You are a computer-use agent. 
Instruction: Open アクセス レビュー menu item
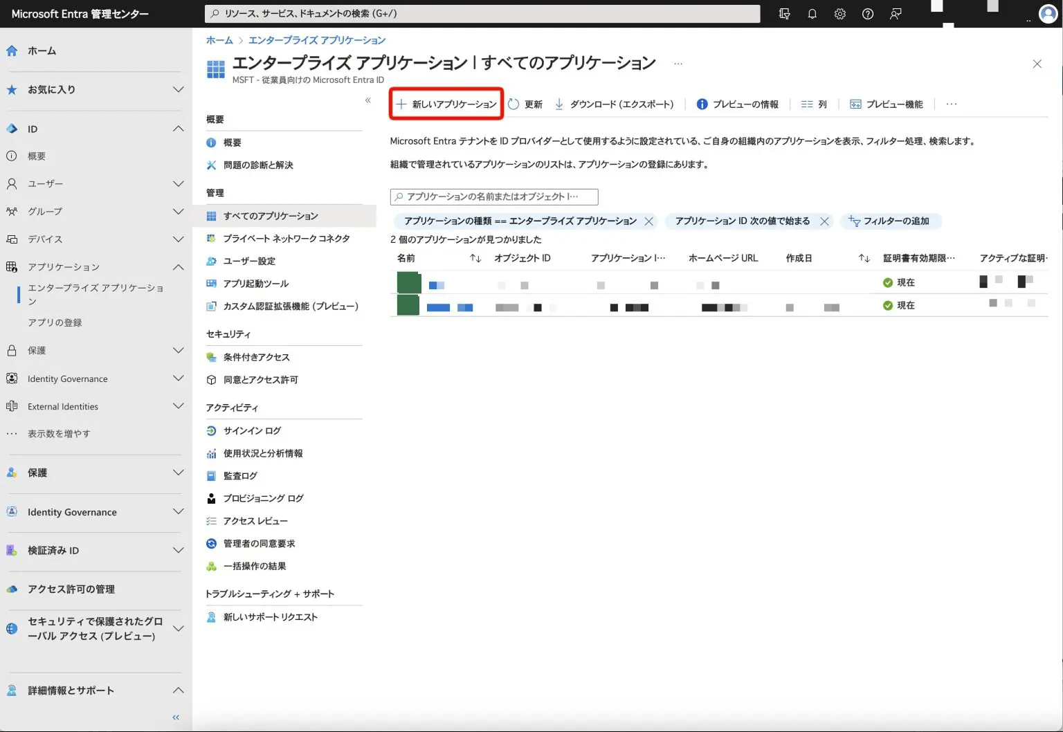tap(255, 522)
